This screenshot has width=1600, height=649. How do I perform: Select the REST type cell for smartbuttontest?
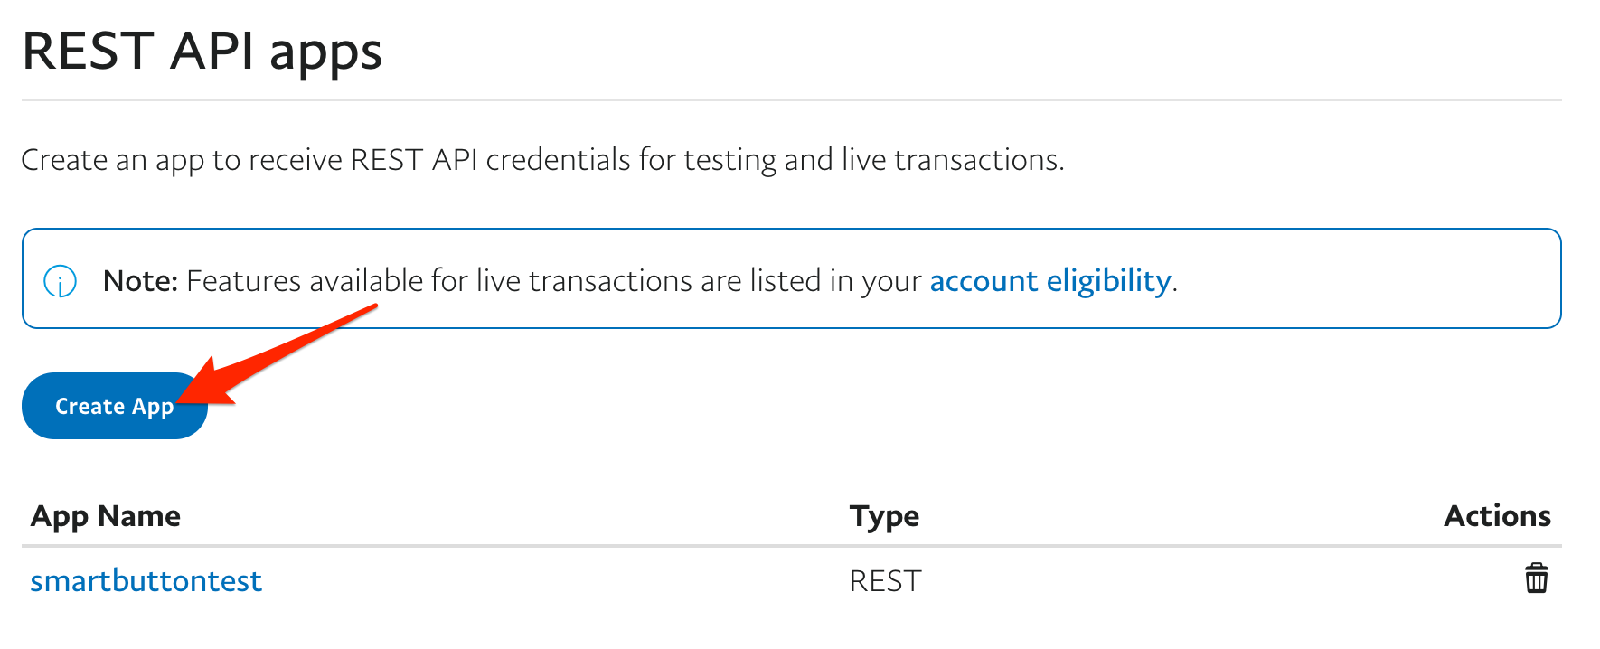pyautogui.click(x=885, y=580)
